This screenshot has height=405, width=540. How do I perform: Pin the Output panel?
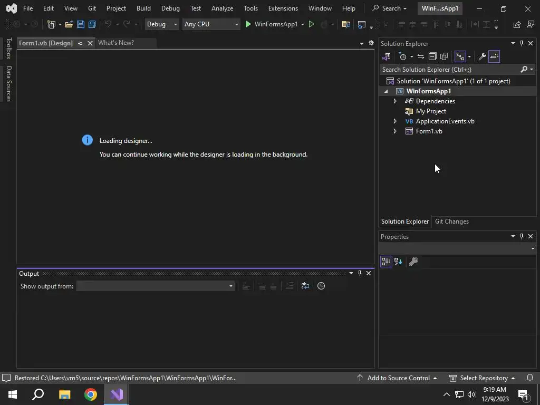click(360, 273)
